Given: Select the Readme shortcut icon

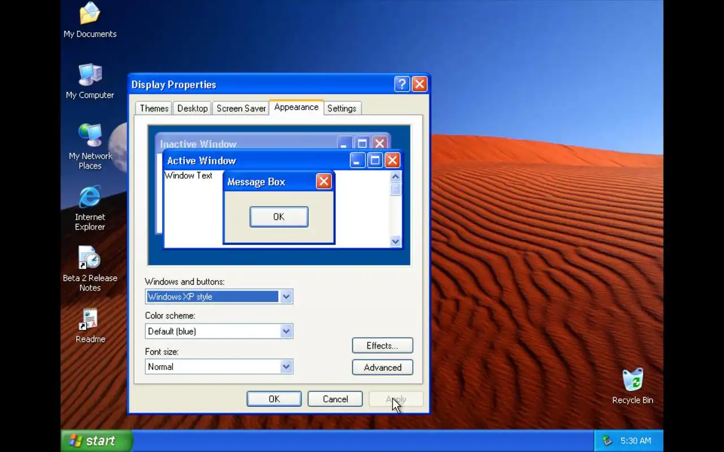Looking at the screenshot, I should click(x=90, y=326).
